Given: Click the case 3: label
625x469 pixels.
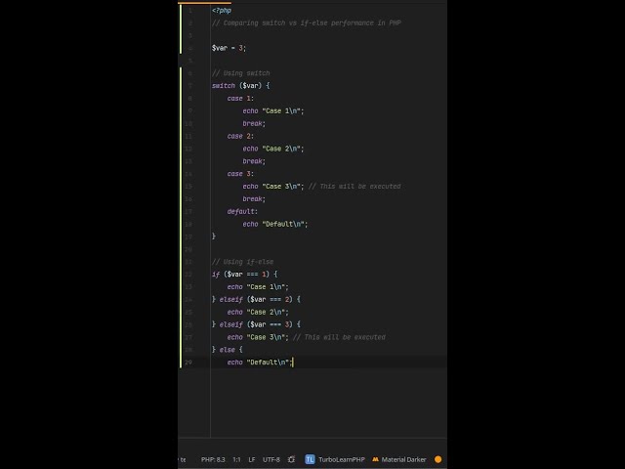Looking at the screenshot, I should [240, 174].
